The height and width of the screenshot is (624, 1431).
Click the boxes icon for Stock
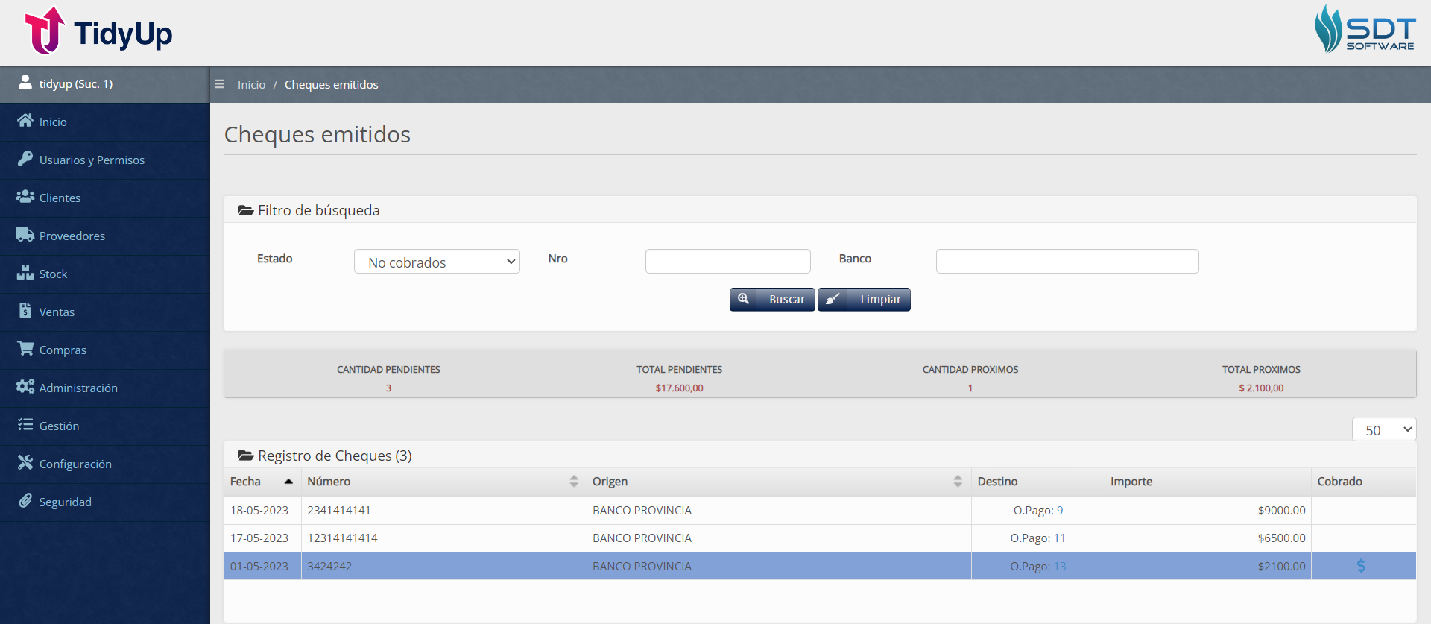point(25,272)
